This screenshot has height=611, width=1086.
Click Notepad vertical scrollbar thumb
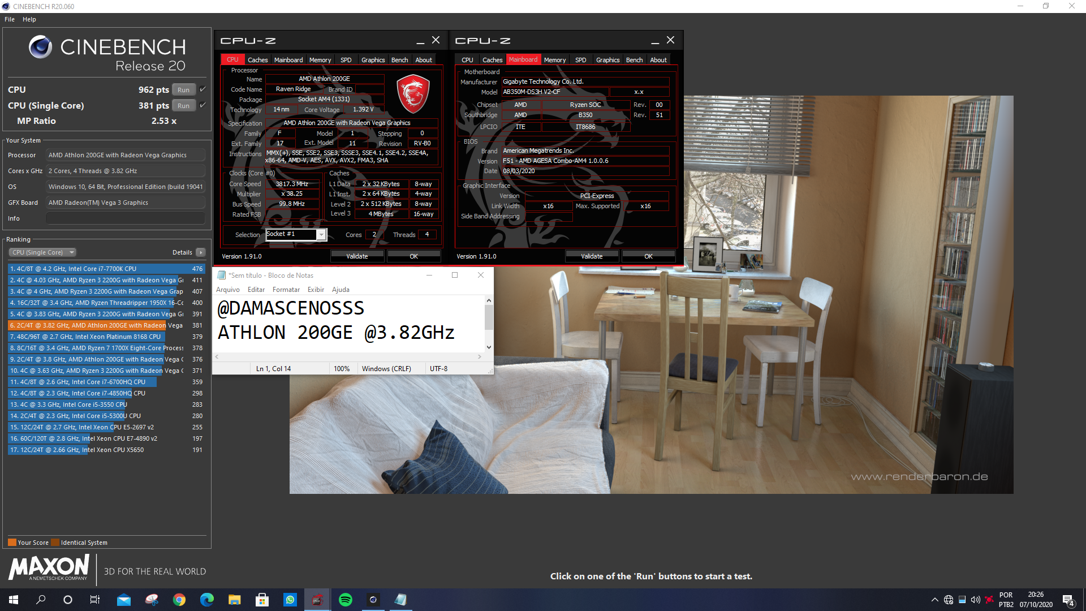tap(489, 317)
